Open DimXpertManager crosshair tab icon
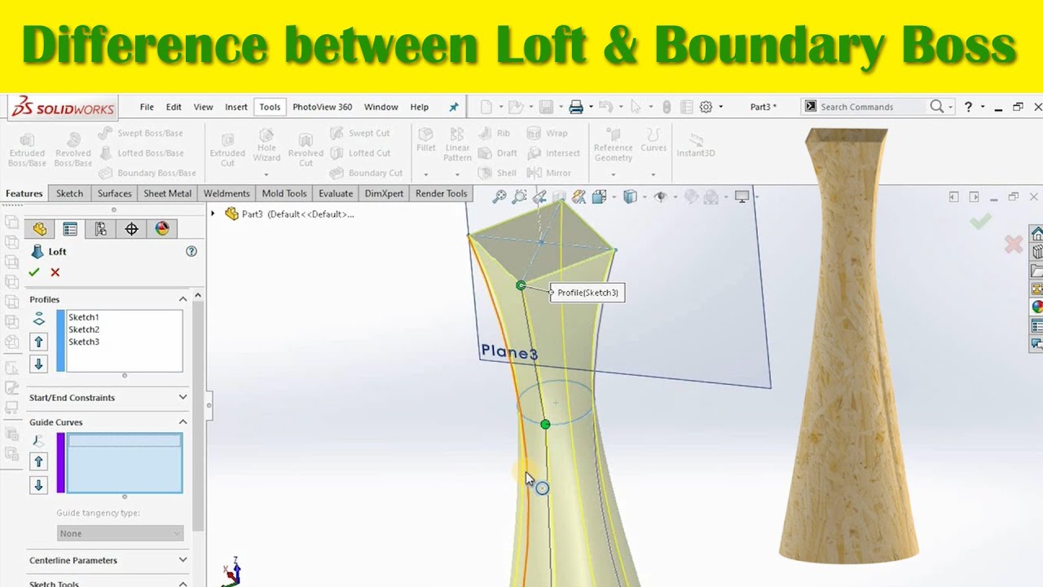1043x587 pixels. (131, 229)
